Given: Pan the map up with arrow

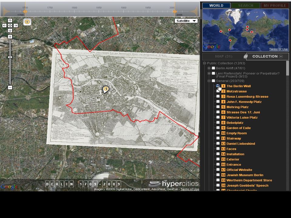Looking at the screenshot, I should click(x=10, y=21).
